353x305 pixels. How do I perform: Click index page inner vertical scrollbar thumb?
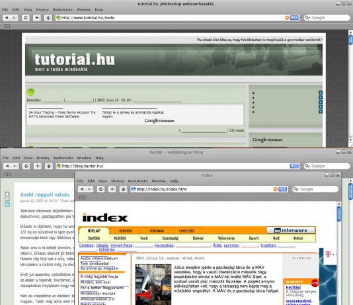[x=339, y=214]
